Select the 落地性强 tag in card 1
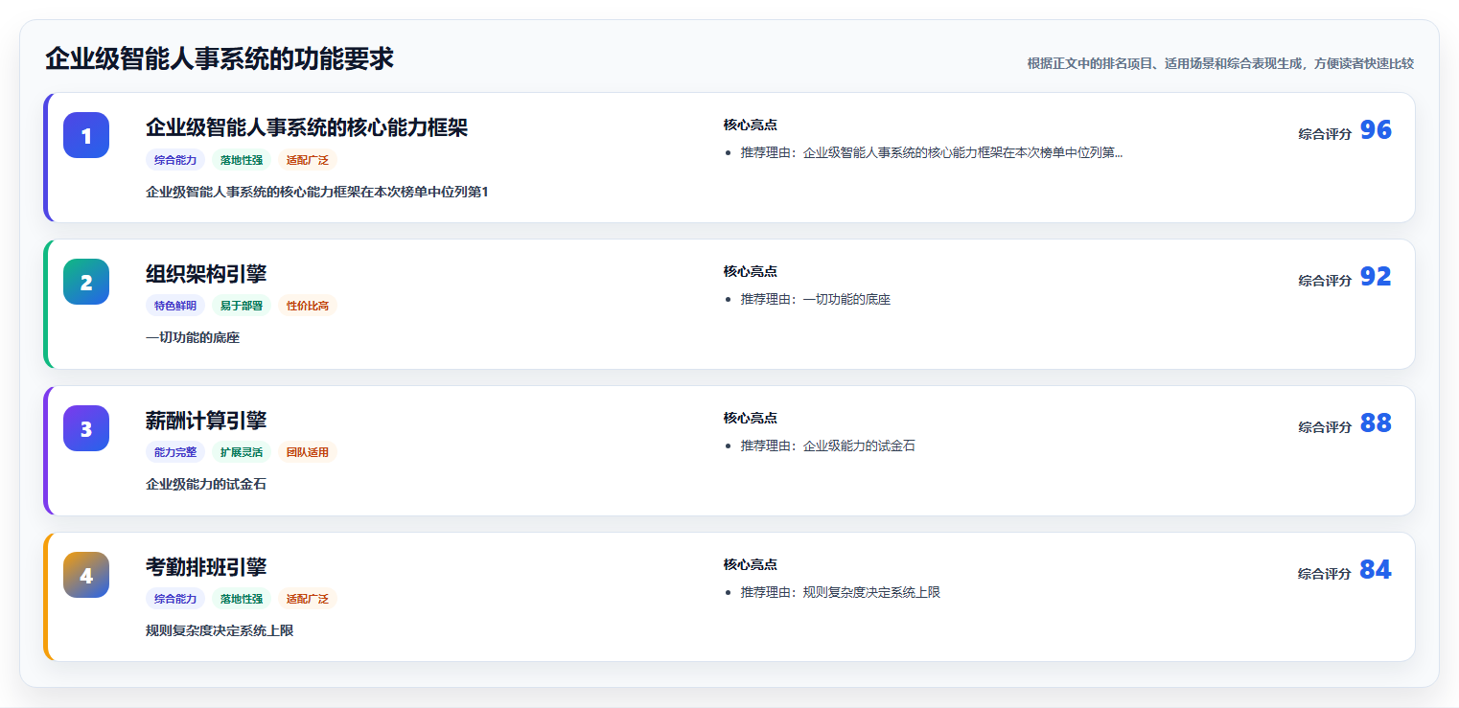This screenshot has height=708, width=1459. [x=242, y=160]
